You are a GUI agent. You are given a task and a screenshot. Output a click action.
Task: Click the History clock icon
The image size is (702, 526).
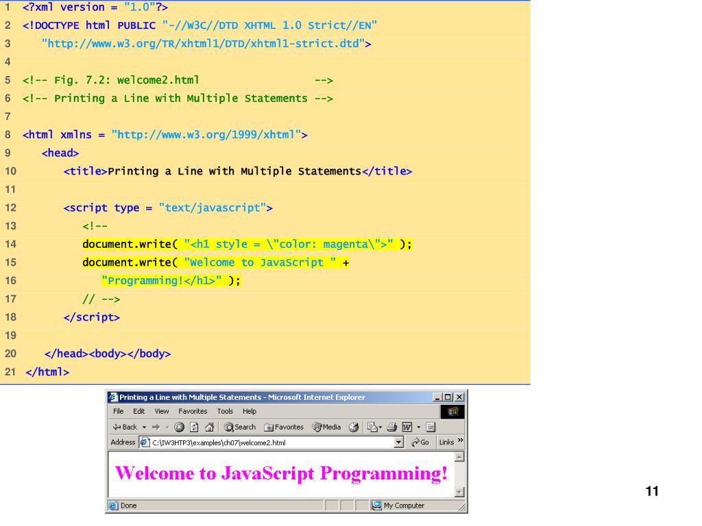click(354, 427)
